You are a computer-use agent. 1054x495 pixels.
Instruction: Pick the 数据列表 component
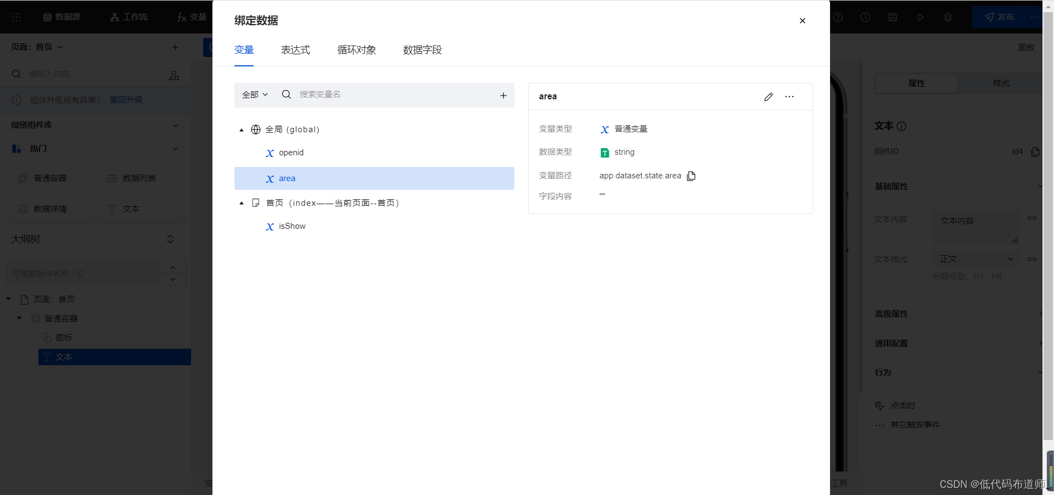point(141,178)
